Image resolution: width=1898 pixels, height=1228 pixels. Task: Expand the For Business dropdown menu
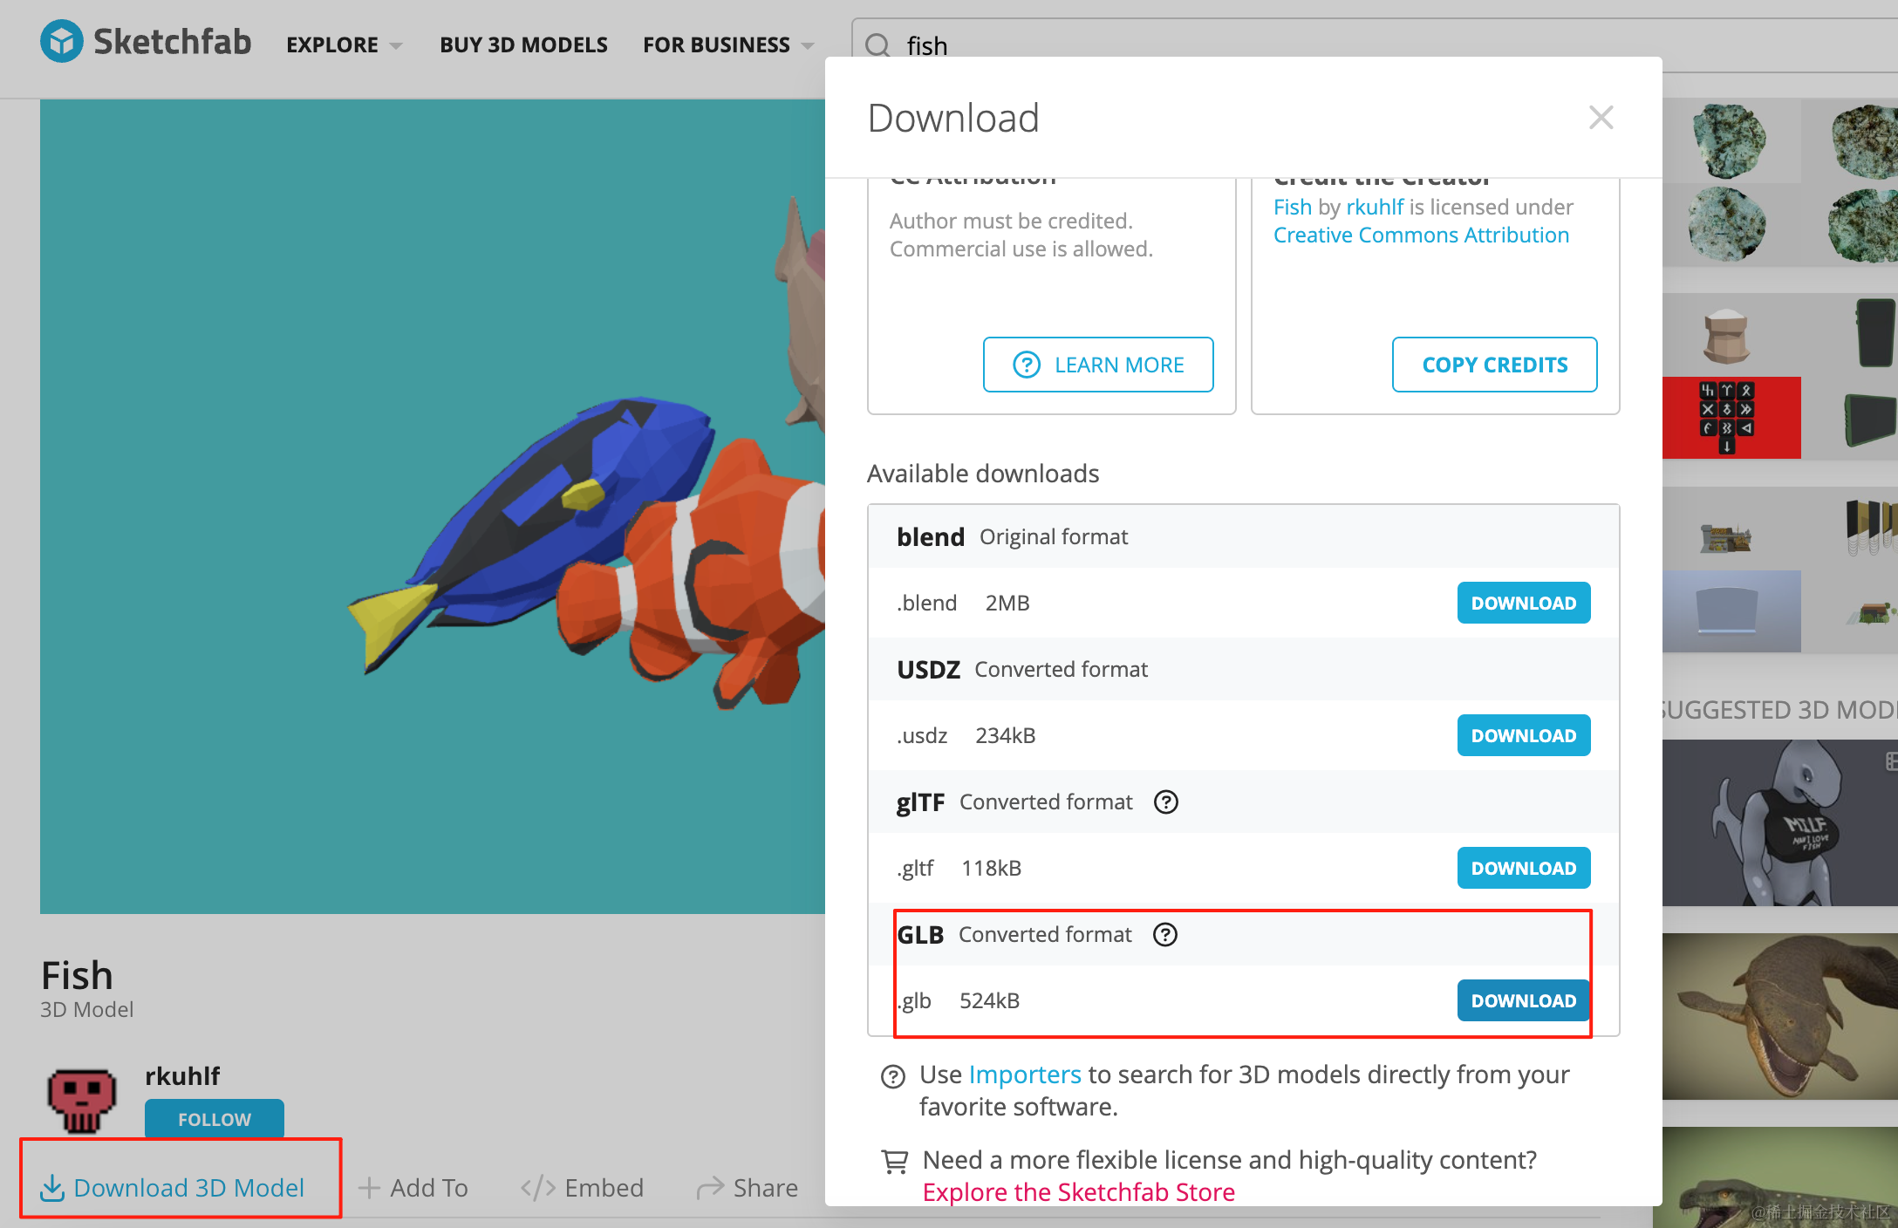click(x=728, y=44)
